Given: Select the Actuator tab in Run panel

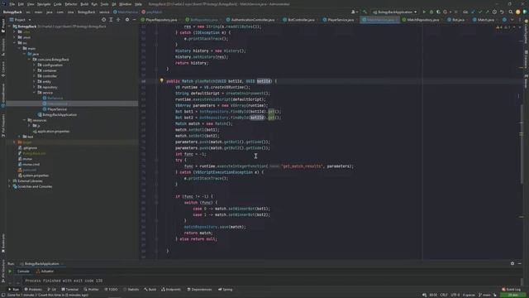Looking at the screenshot, I should [45, 272].
